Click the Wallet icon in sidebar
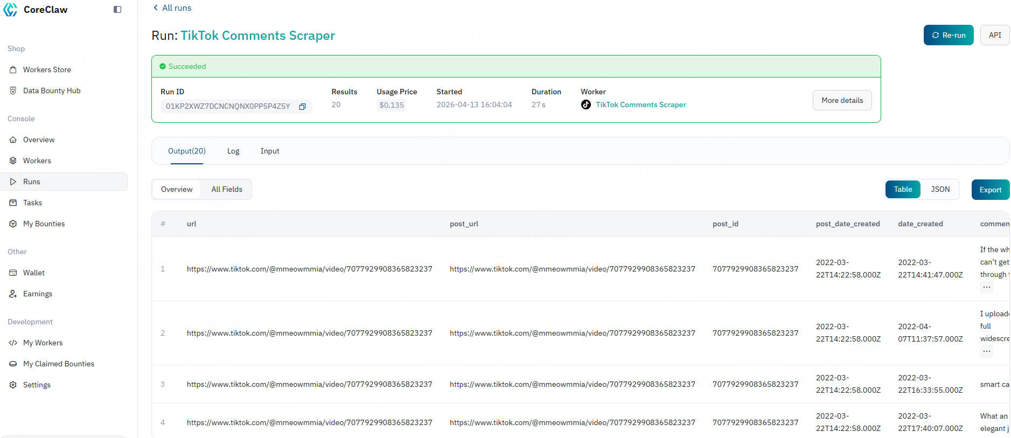The image size is (1011, 438). 13,273
